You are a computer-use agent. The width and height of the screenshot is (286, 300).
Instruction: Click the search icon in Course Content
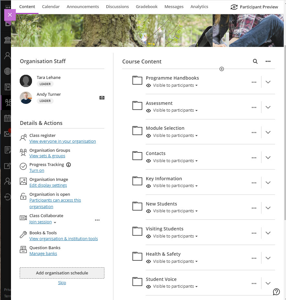pos(255,61)
